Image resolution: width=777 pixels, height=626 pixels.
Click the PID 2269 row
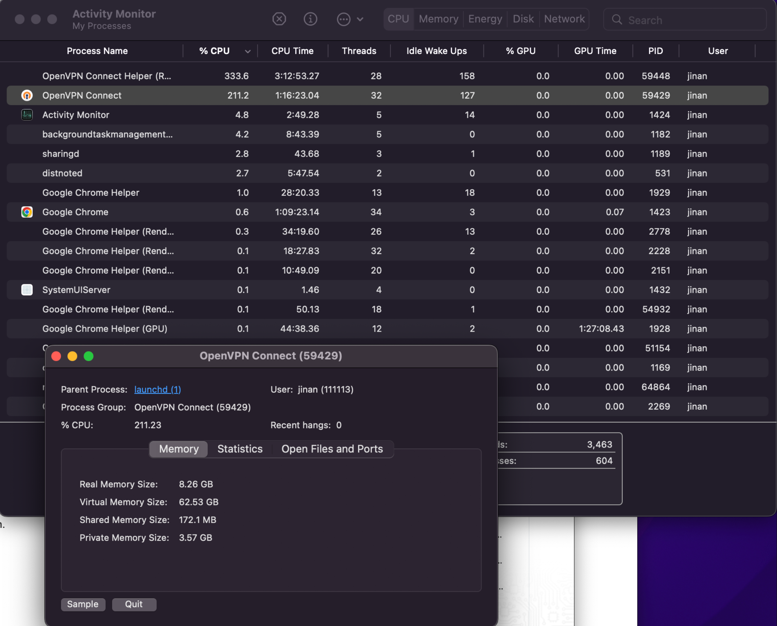[633, 406]
